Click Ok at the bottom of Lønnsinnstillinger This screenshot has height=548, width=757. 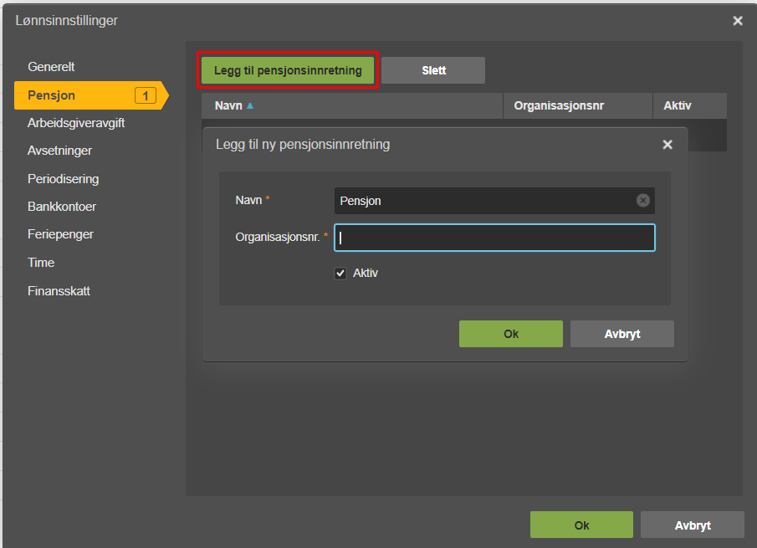point(581,525)
